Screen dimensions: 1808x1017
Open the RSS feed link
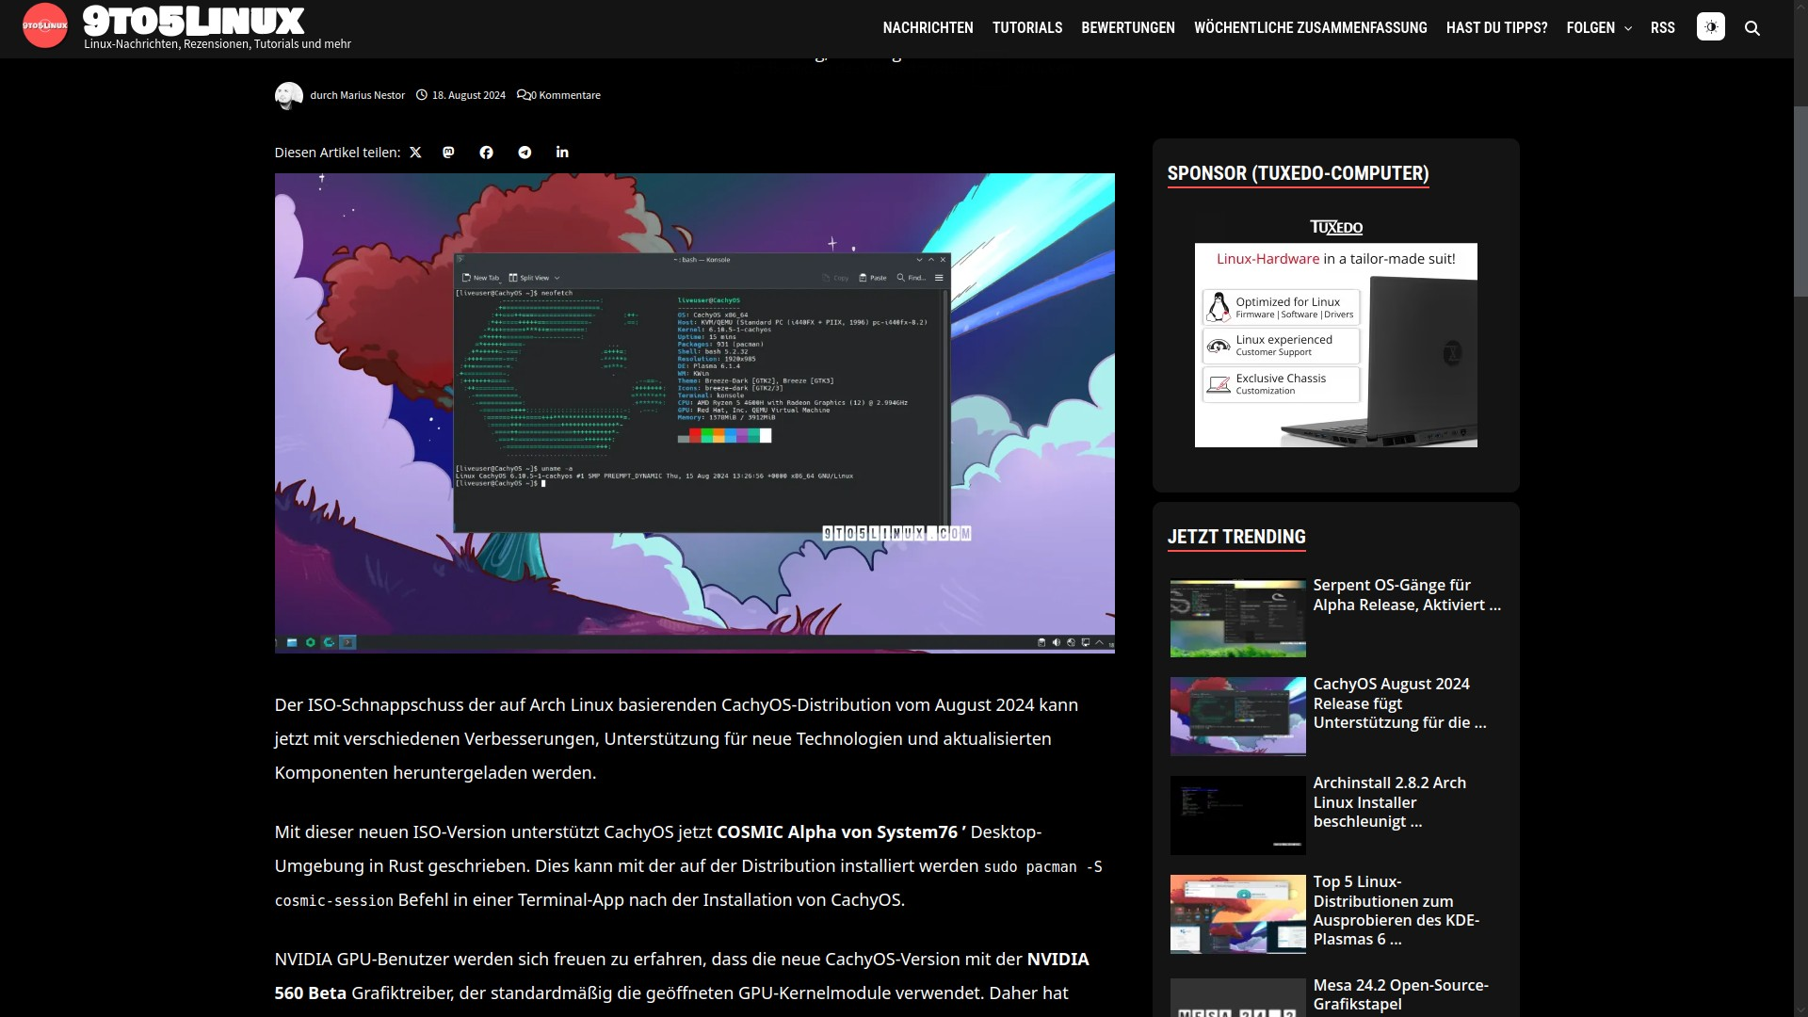point(1662,28)
